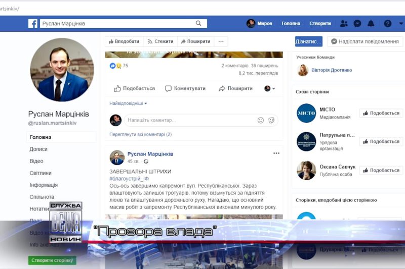The image size is (405, 269).
Task: Open Вікторія Дротянко team member link
Action: [332, 70]
